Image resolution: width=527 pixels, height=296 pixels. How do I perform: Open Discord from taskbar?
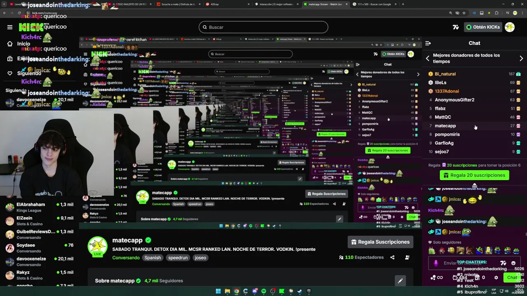[x=254, y=291]
